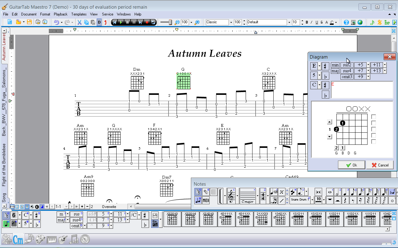Open the Classic font family dropdown
The height and width of the screenshot is (248, 398).
coord(231,22)
